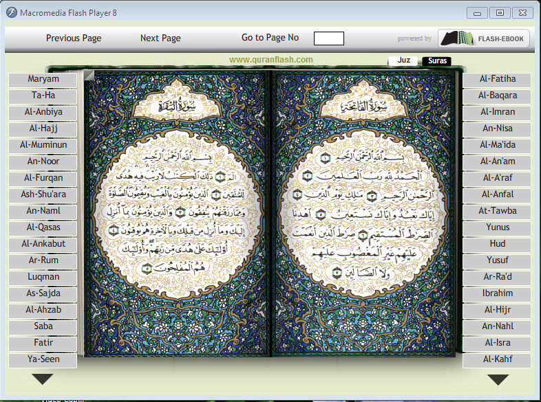The width and height of the screenshot is (541, 402).
Task: Open sura Maryam
Action: coord(43,80)
